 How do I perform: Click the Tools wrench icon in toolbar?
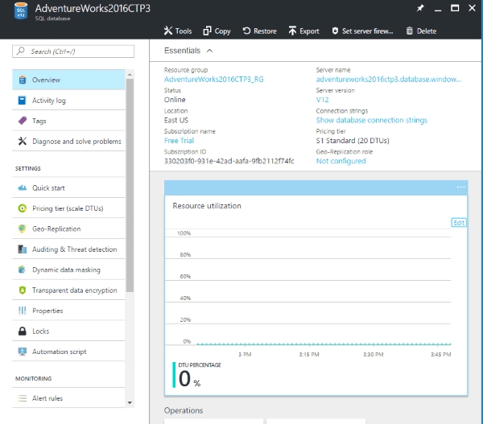[168, 31]
